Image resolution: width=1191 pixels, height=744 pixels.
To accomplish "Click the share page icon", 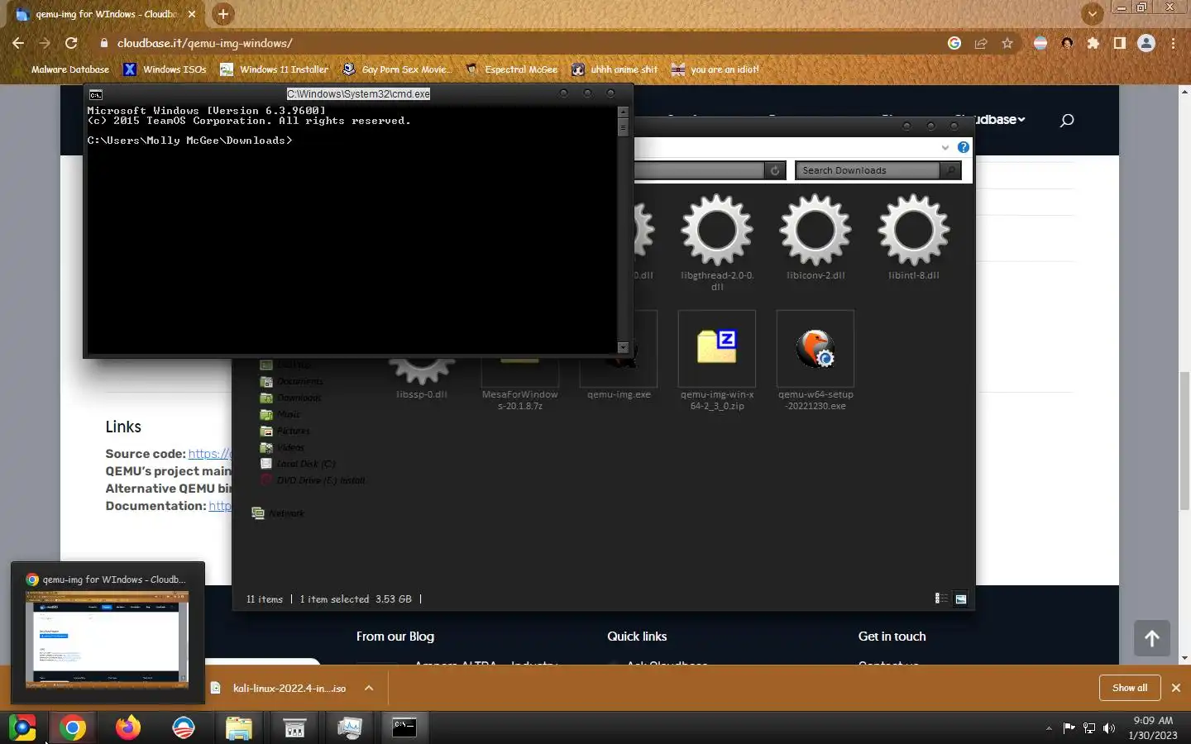I will click(x=981, y=43).
